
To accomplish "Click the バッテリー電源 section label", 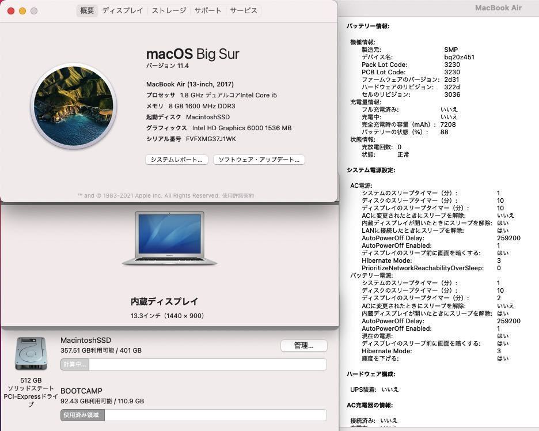I will (371, 275).
